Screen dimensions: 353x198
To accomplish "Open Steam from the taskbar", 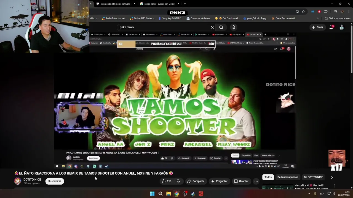I will [193, 194].
